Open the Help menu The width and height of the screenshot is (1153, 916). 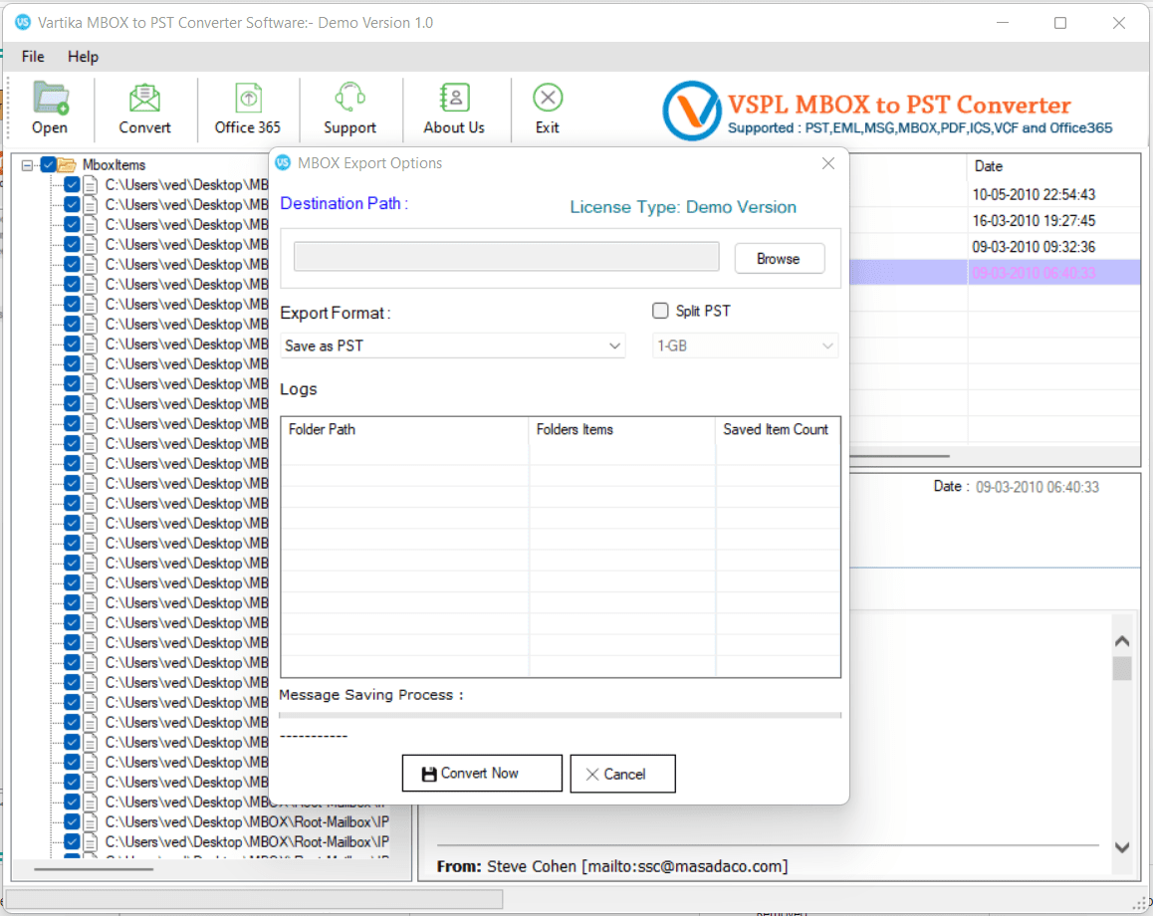pyautogui.click(x=83, y=57)
